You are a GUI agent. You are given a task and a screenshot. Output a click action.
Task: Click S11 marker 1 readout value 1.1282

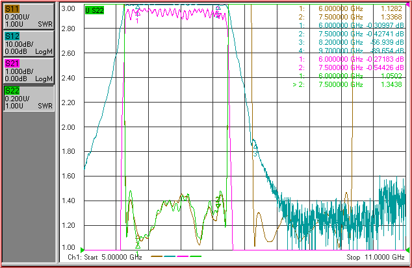tap(391, 8)
